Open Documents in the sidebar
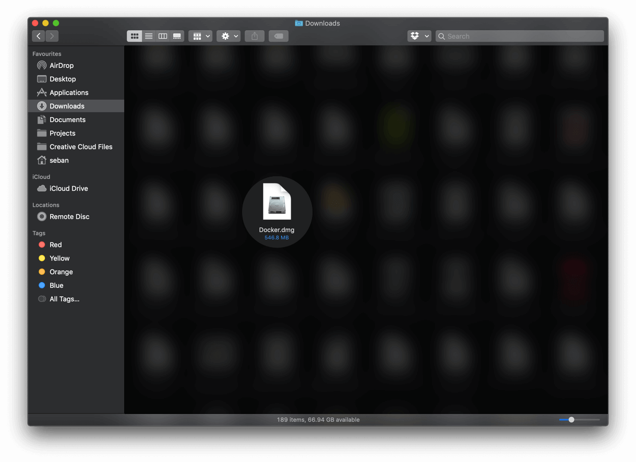The width and height of the screenshot is (636, 462). (76, 119)
